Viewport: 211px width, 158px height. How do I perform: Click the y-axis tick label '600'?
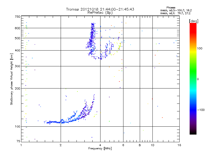17,28
